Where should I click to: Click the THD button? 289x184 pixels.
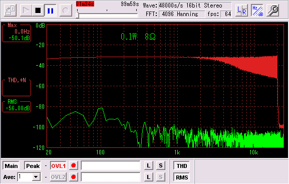182,166
